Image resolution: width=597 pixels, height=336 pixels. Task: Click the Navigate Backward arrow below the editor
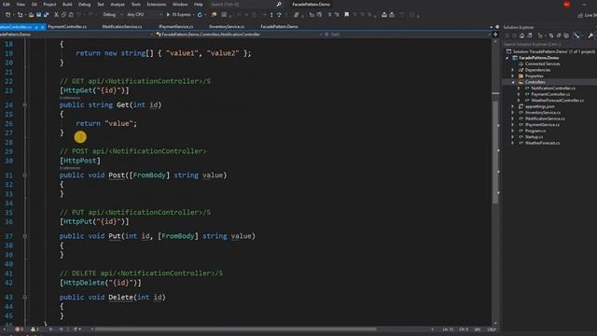click(x=51, y=329)
